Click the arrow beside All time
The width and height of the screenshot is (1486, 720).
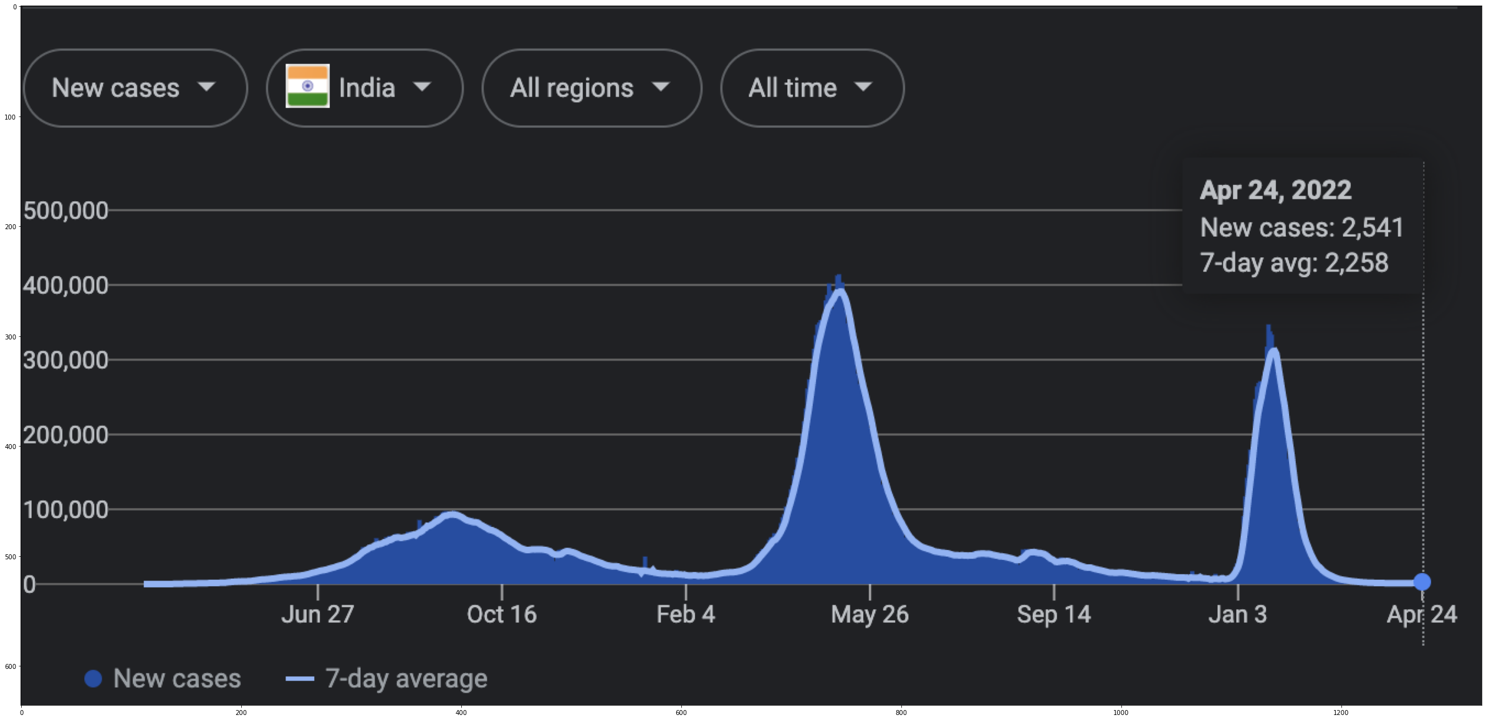point(863,87)
